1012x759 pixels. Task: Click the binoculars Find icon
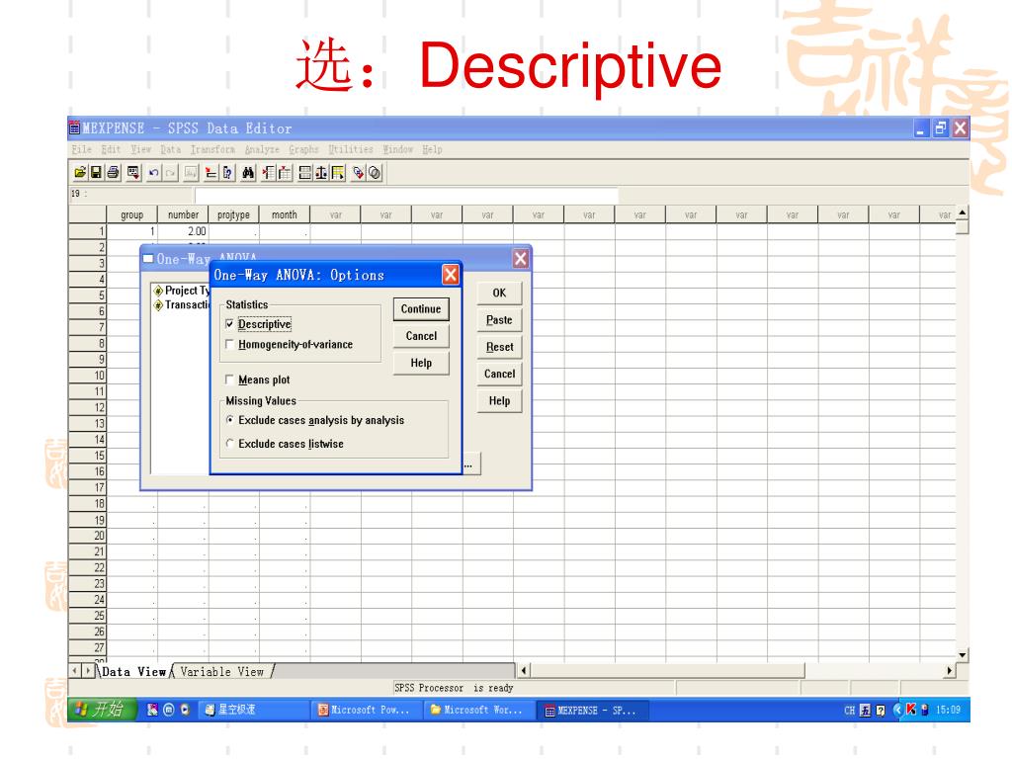point(248,173)
